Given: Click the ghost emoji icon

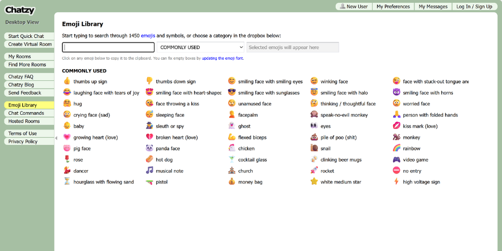Looking at the screenshot, I should [231, 126].
